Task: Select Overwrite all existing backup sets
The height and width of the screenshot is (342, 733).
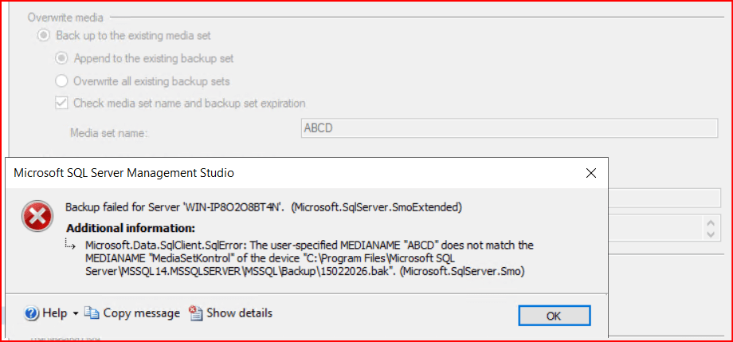Action: pos(61,81)
